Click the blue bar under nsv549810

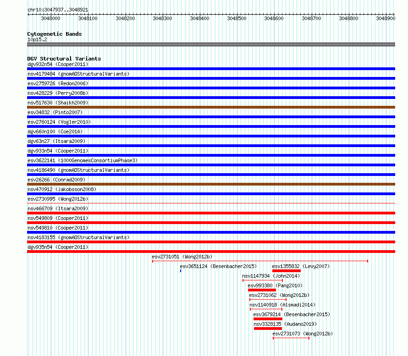pyautogui.click(x=211, y=232)
